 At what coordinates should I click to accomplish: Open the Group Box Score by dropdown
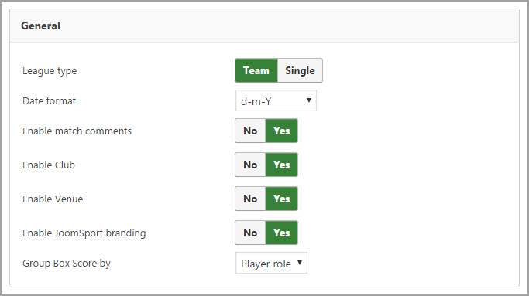[271, 263]
